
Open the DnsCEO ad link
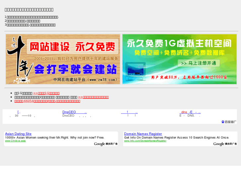click(x=75, y=112)
